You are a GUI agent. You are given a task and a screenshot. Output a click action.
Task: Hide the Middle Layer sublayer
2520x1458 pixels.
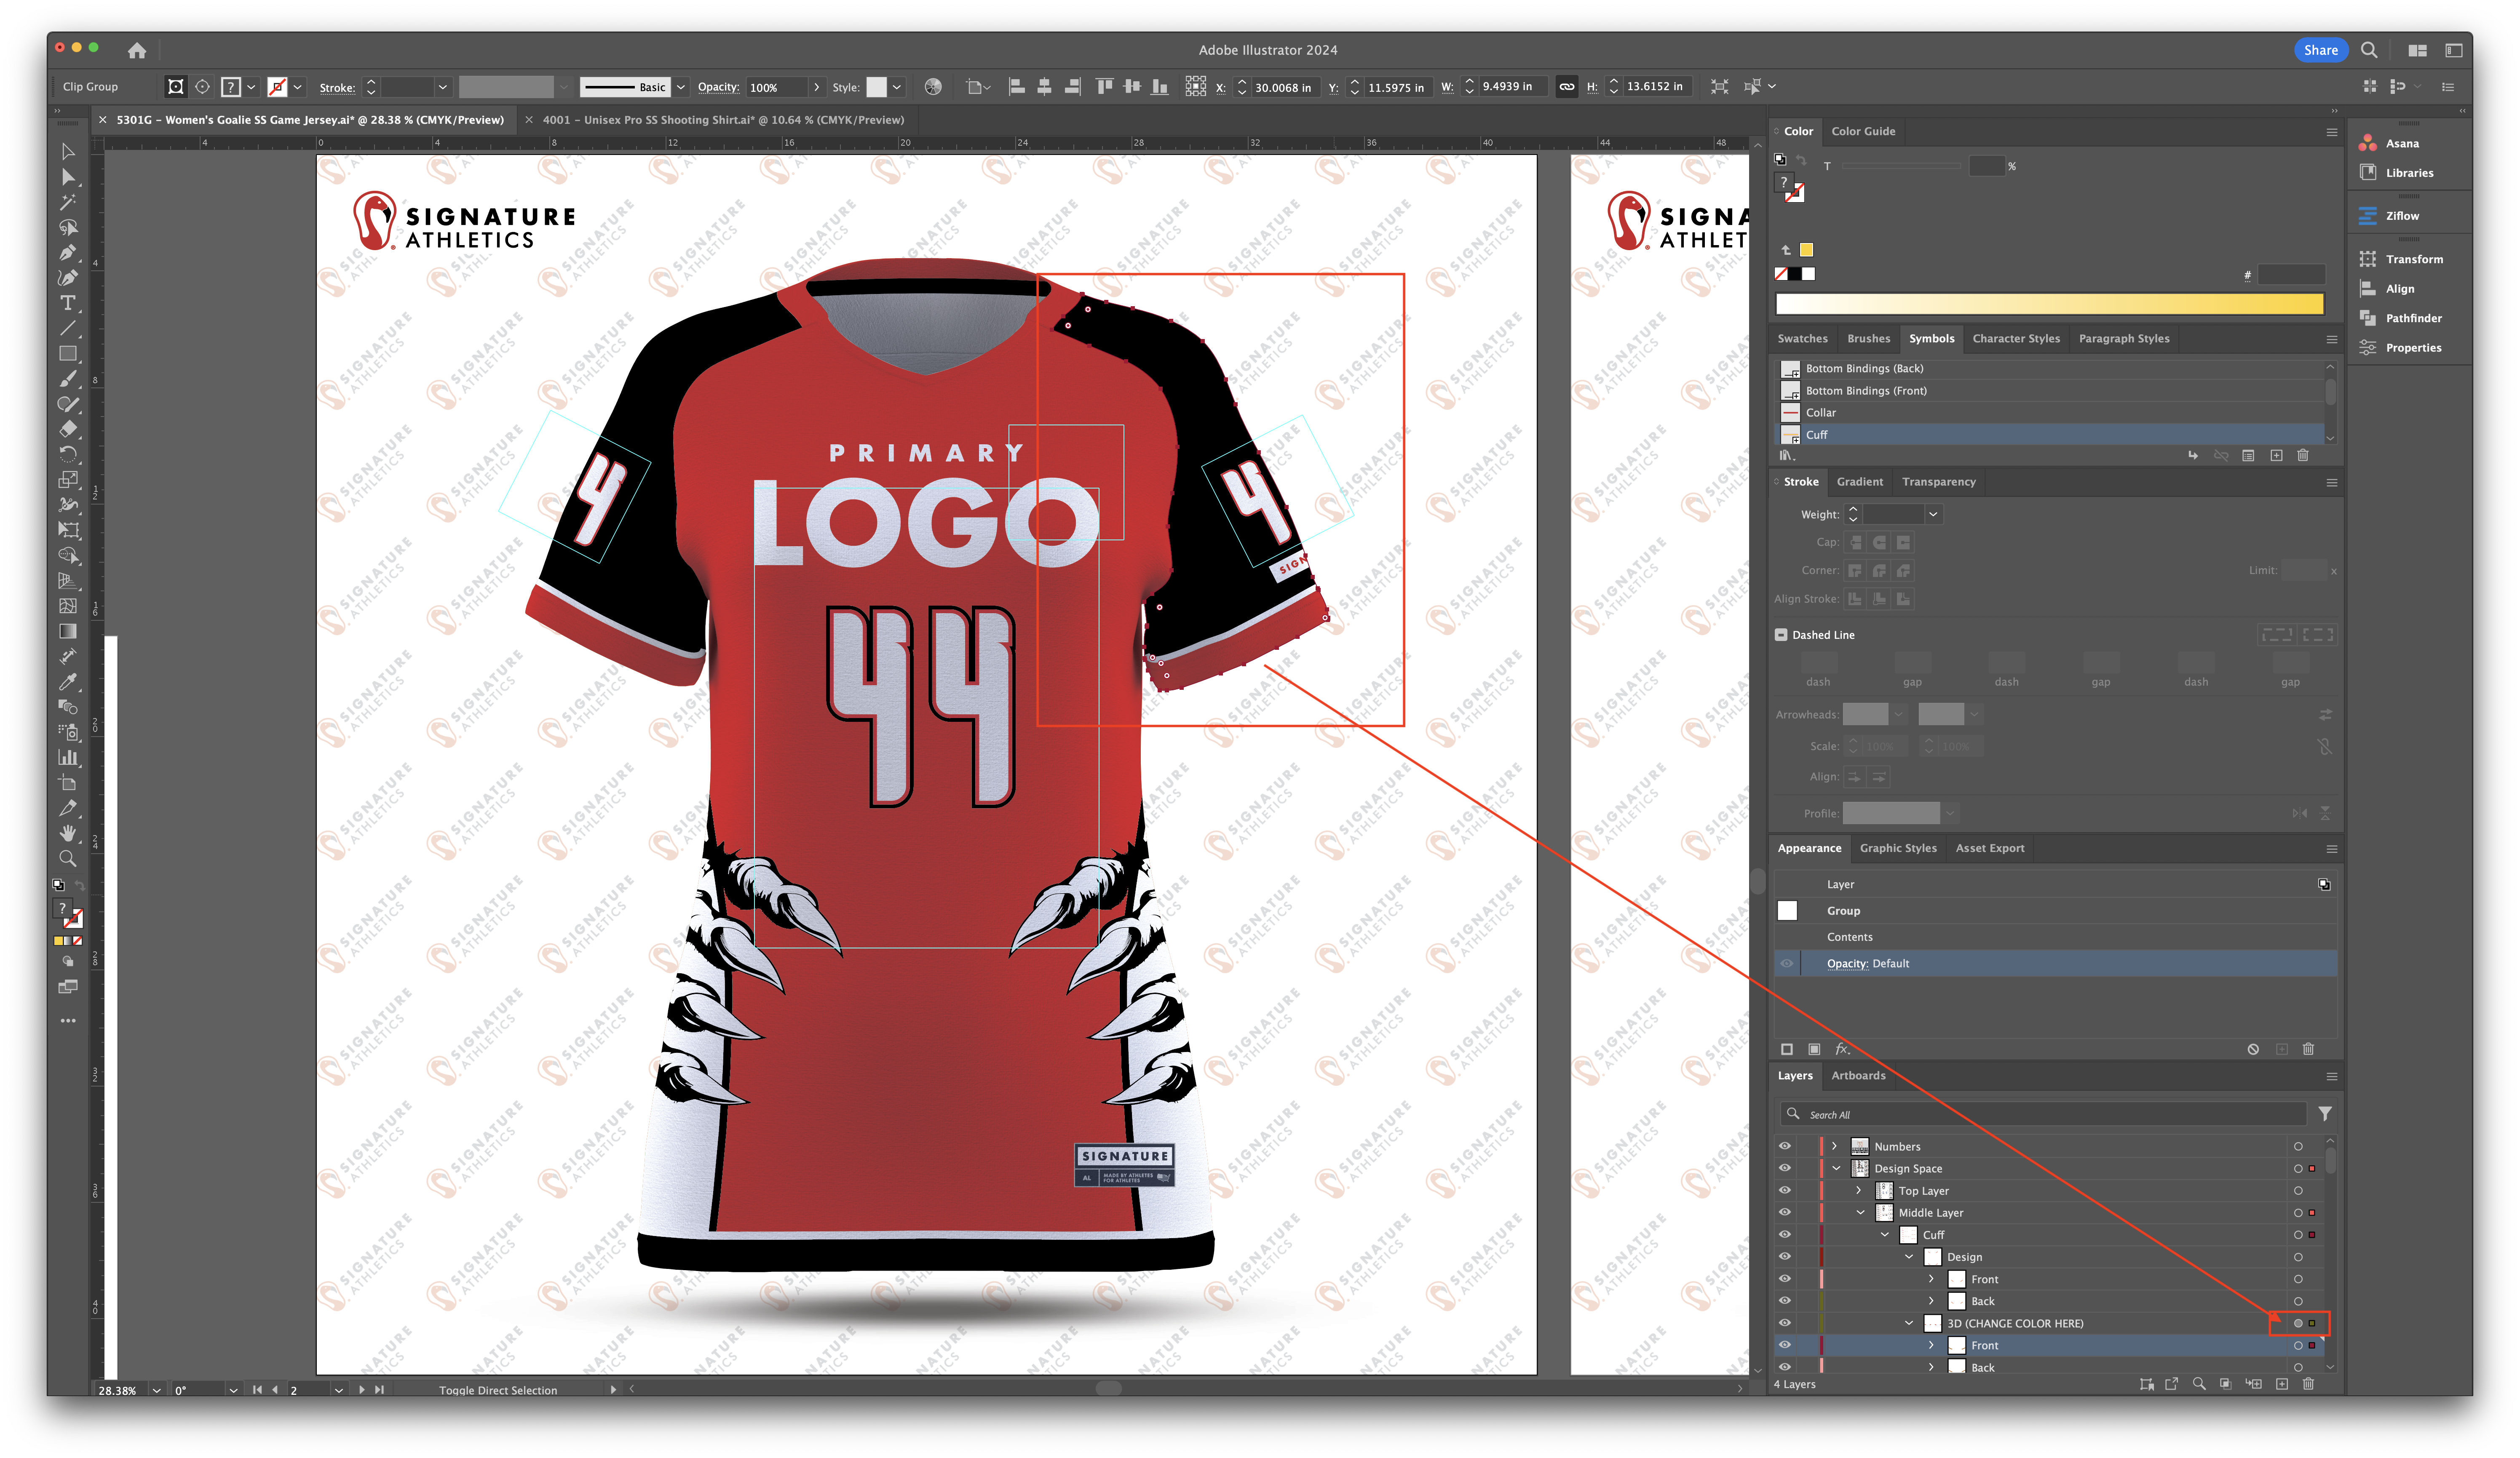click(1785, 1212)
